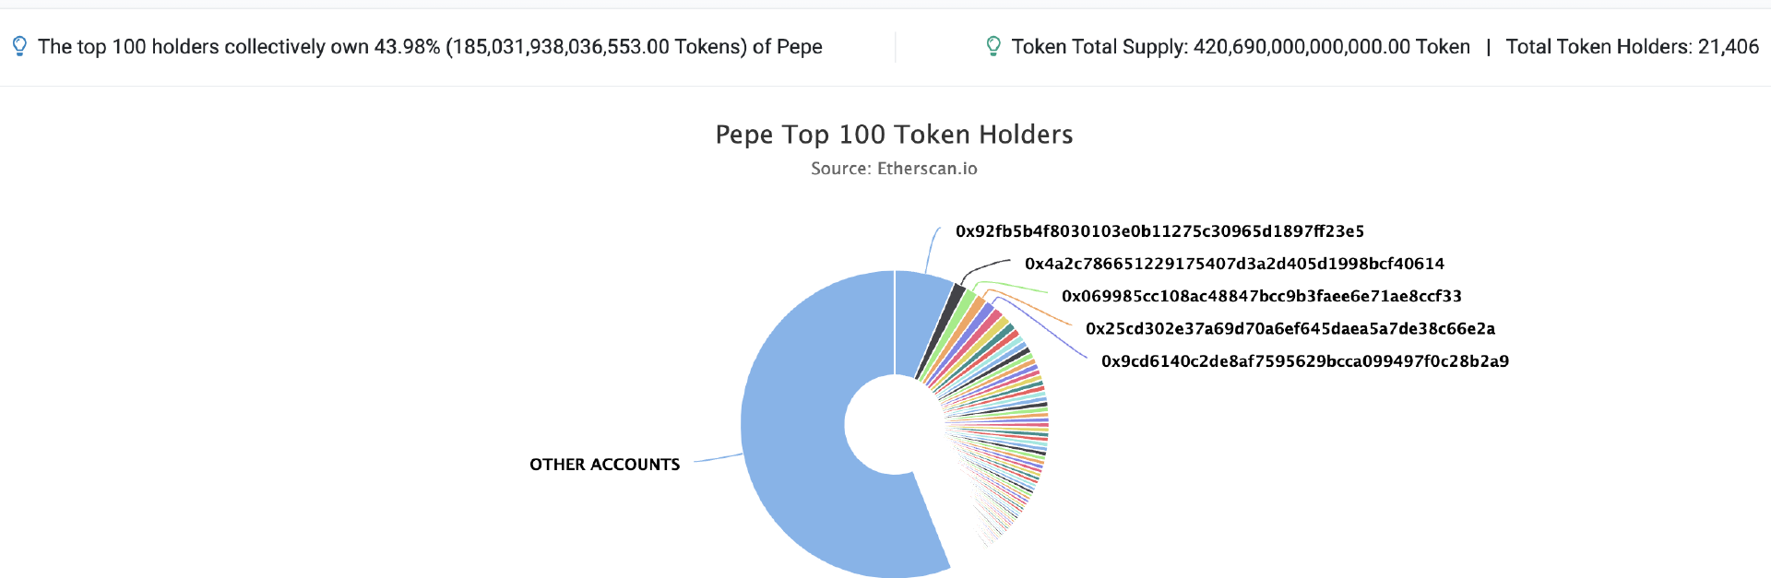Screen dimensions: 1771x578
Task: Click the 43.98% percentage in the header
Action: [x=407, y=47]
